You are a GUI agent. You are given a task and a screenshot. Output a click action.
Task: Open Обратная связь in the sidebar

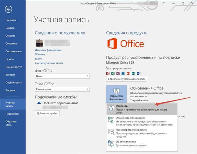point(11,123)
